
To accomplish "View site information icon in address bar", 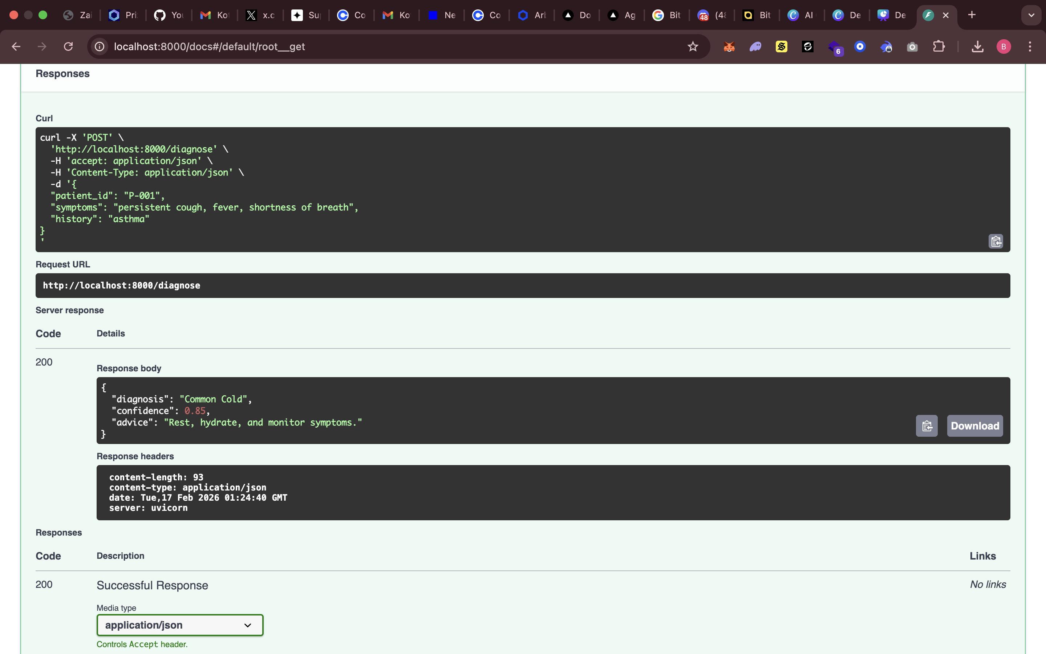I will pos(100,47).
